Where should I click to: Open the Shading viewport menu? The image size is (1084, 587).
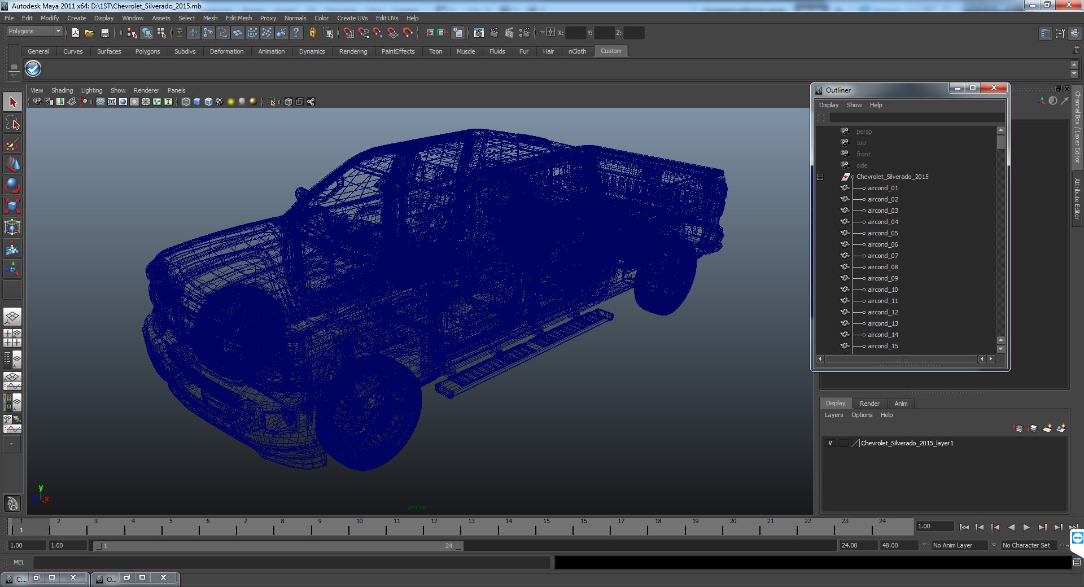pos(62,90)
